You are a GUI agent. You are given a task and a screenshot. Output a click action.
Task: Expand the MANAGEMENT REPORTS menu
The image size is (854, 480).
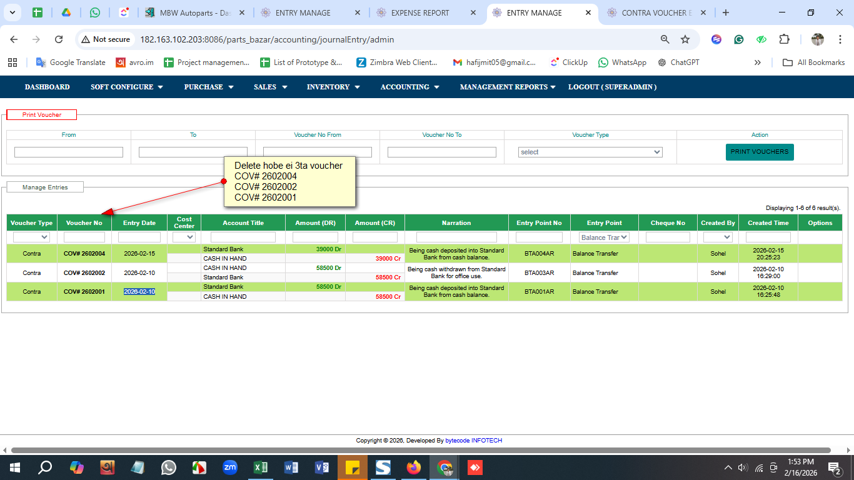point(508,87)
